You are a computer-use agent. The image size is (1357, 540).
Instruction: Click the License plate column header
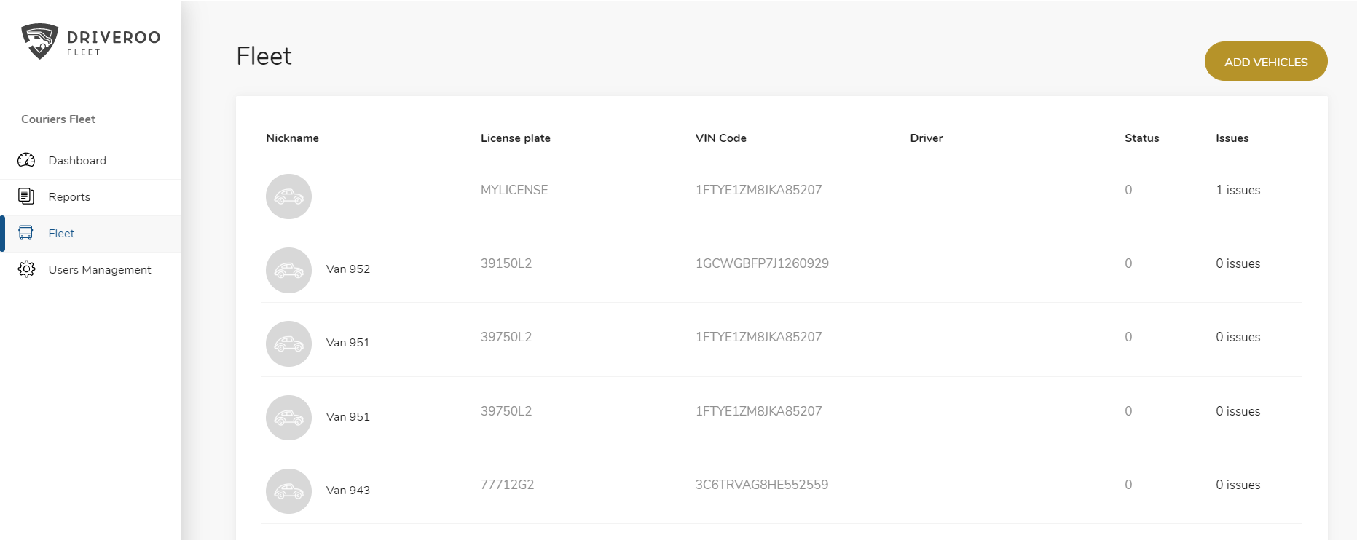[515, 138]
